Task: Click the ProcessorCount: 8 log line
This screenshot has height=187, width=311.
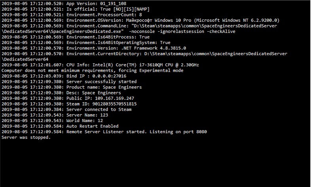Action: point(72,15)
